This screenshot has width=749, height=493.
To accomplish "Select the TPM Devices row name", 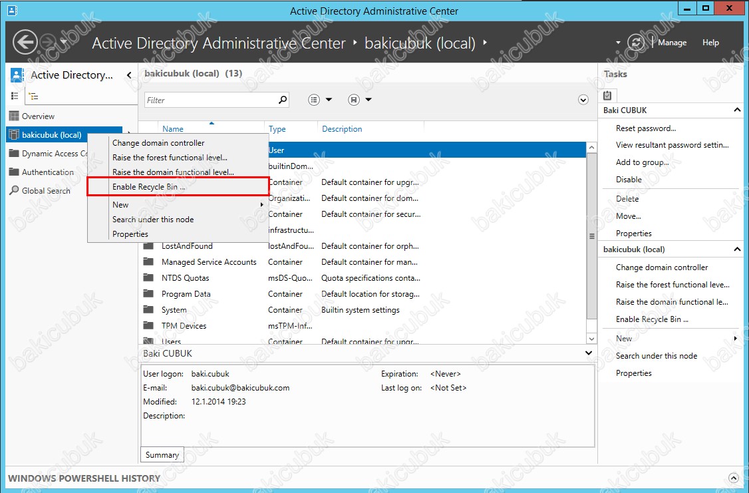I will tap(184, 326).
